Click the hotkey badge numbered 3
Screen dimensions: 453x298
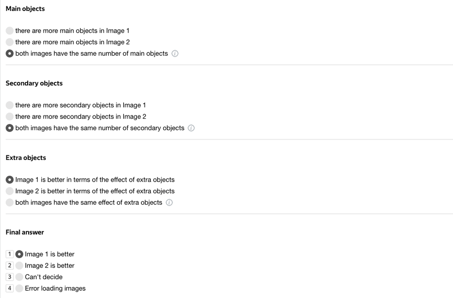[x=10, y=277]
